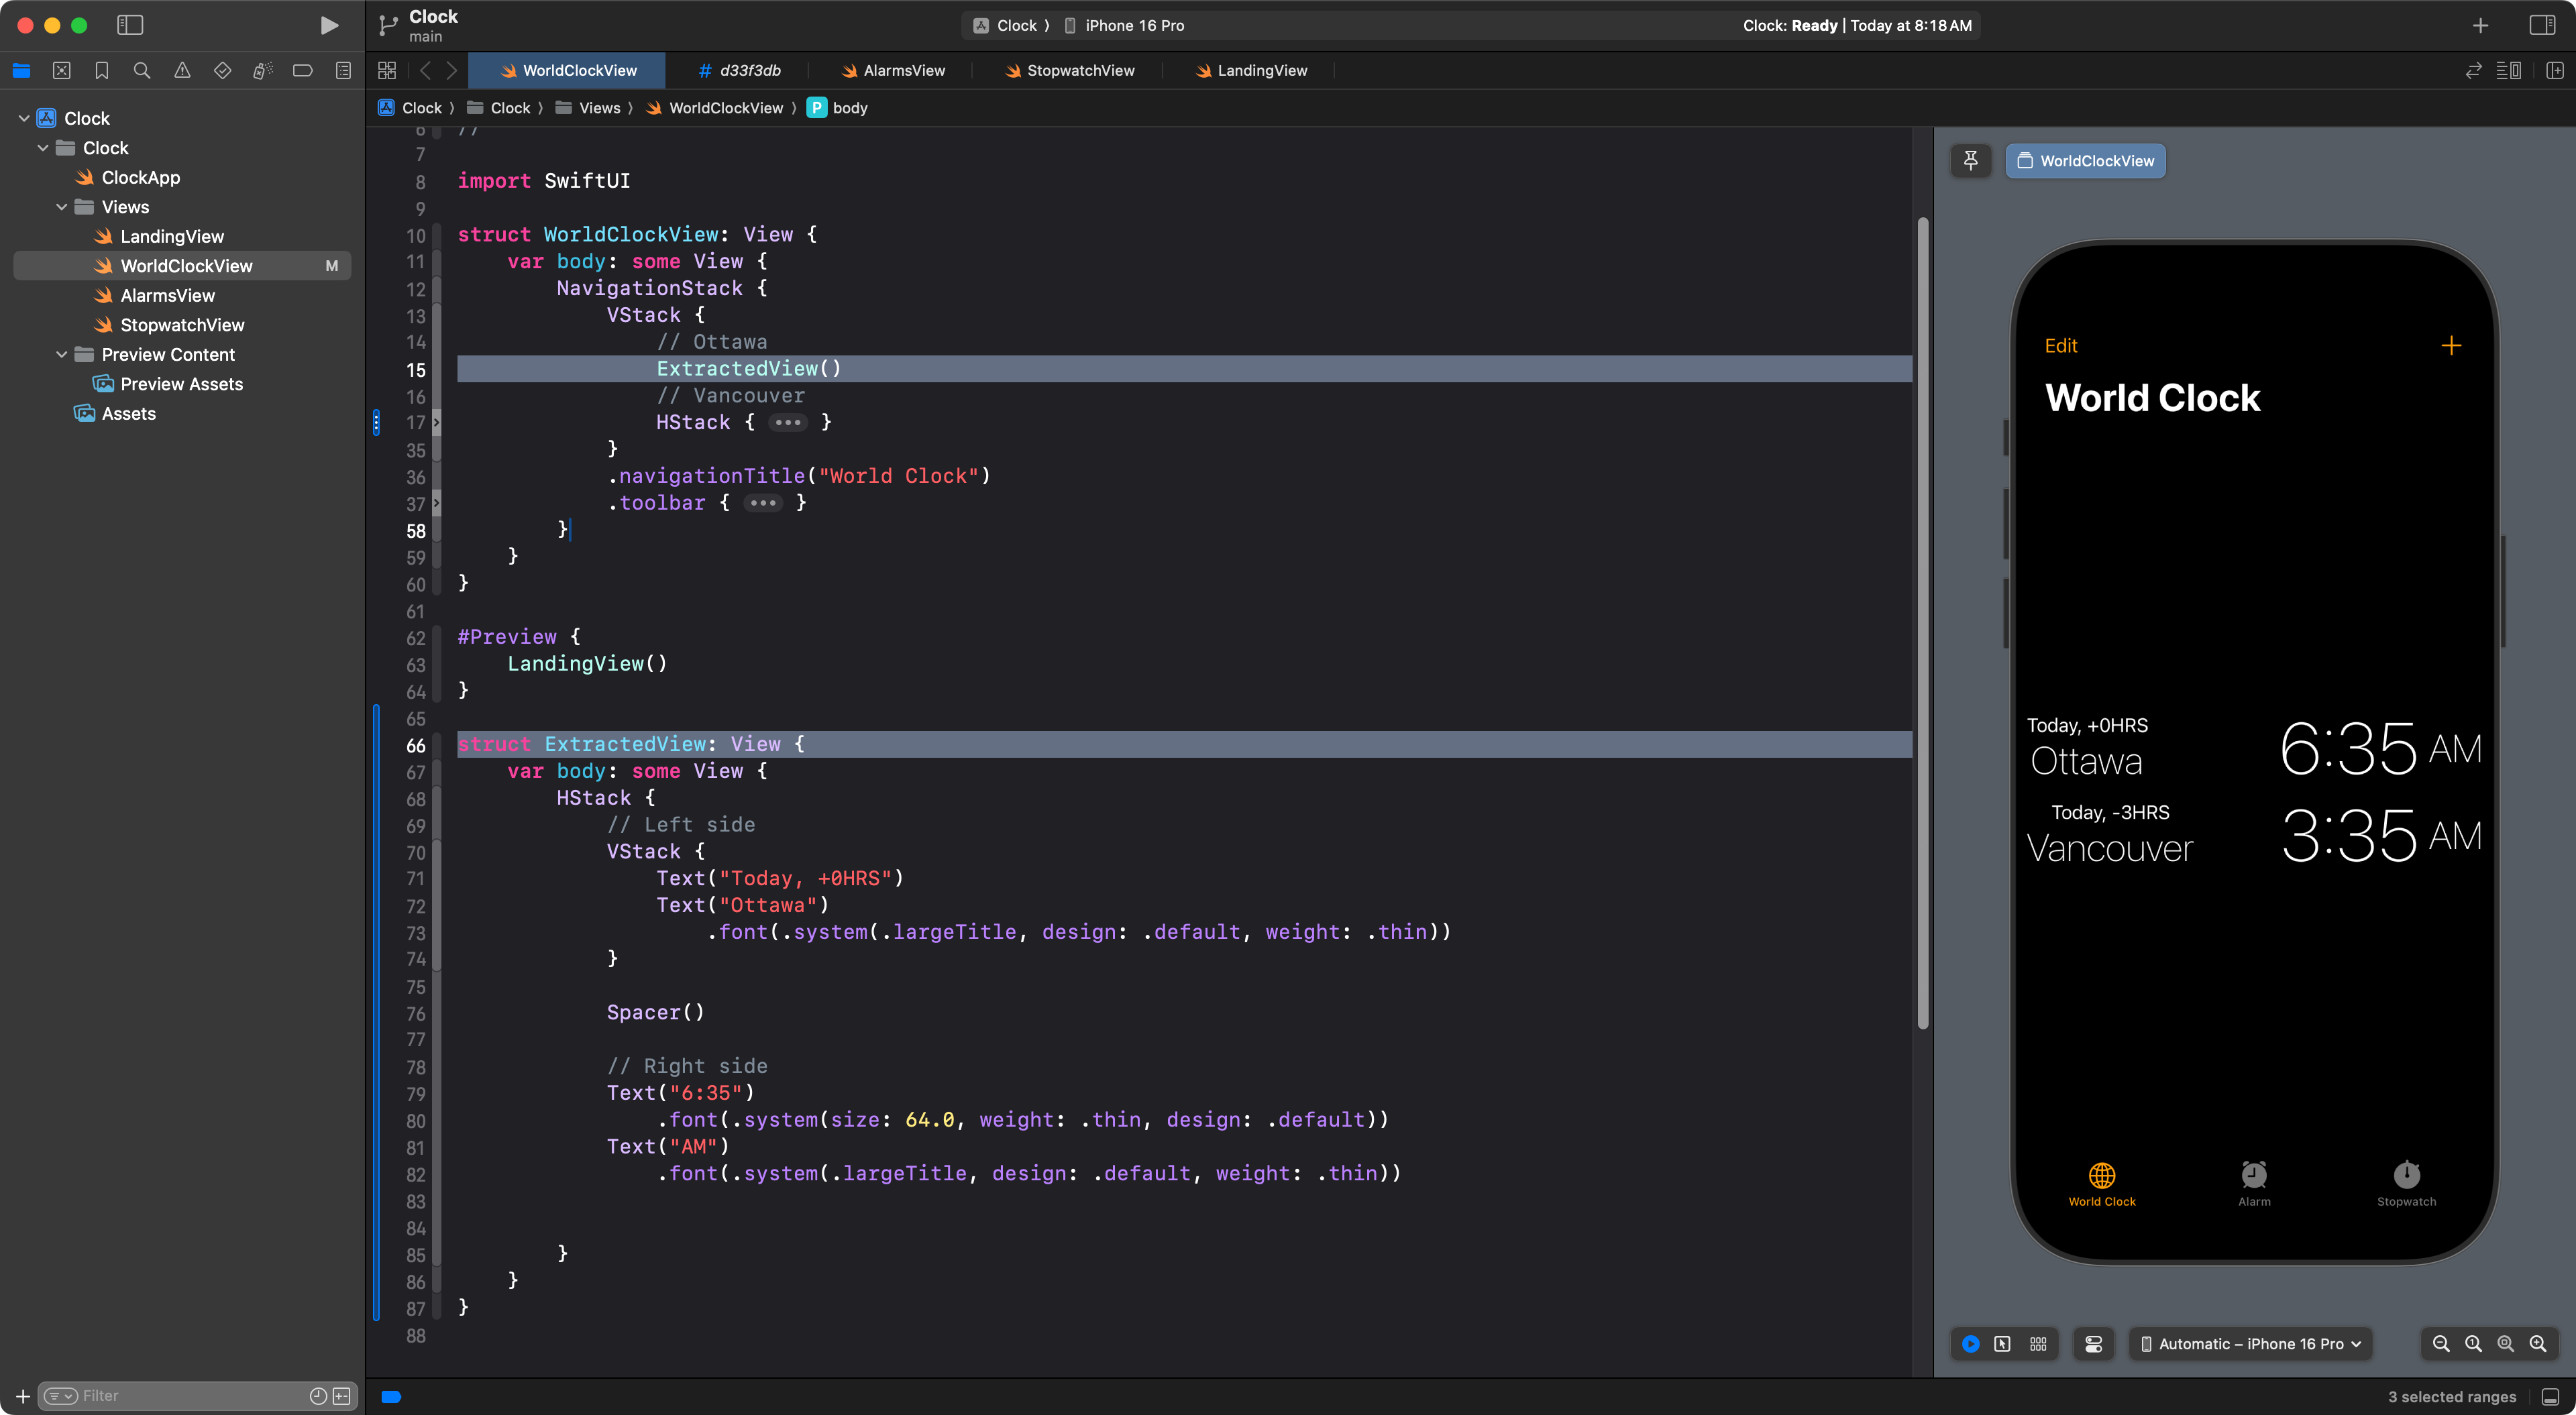Open preview Device Settings toggles
Viewport: 2576px width, 1415px height.
2094,1343
